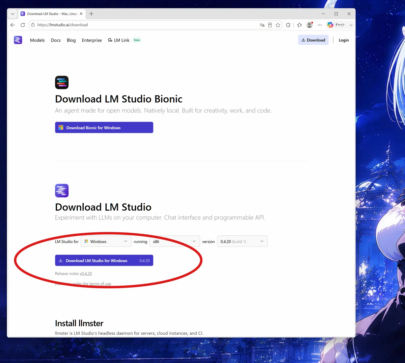Go to the Blog page

click(x=71, y=40)
